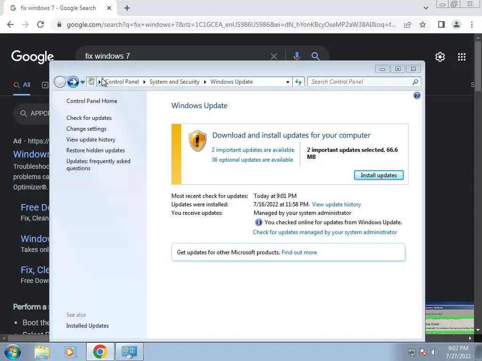This screenshot has width=482, height=361.
Task: Close the fix windows 7 tab
Action: pos(109,8)
